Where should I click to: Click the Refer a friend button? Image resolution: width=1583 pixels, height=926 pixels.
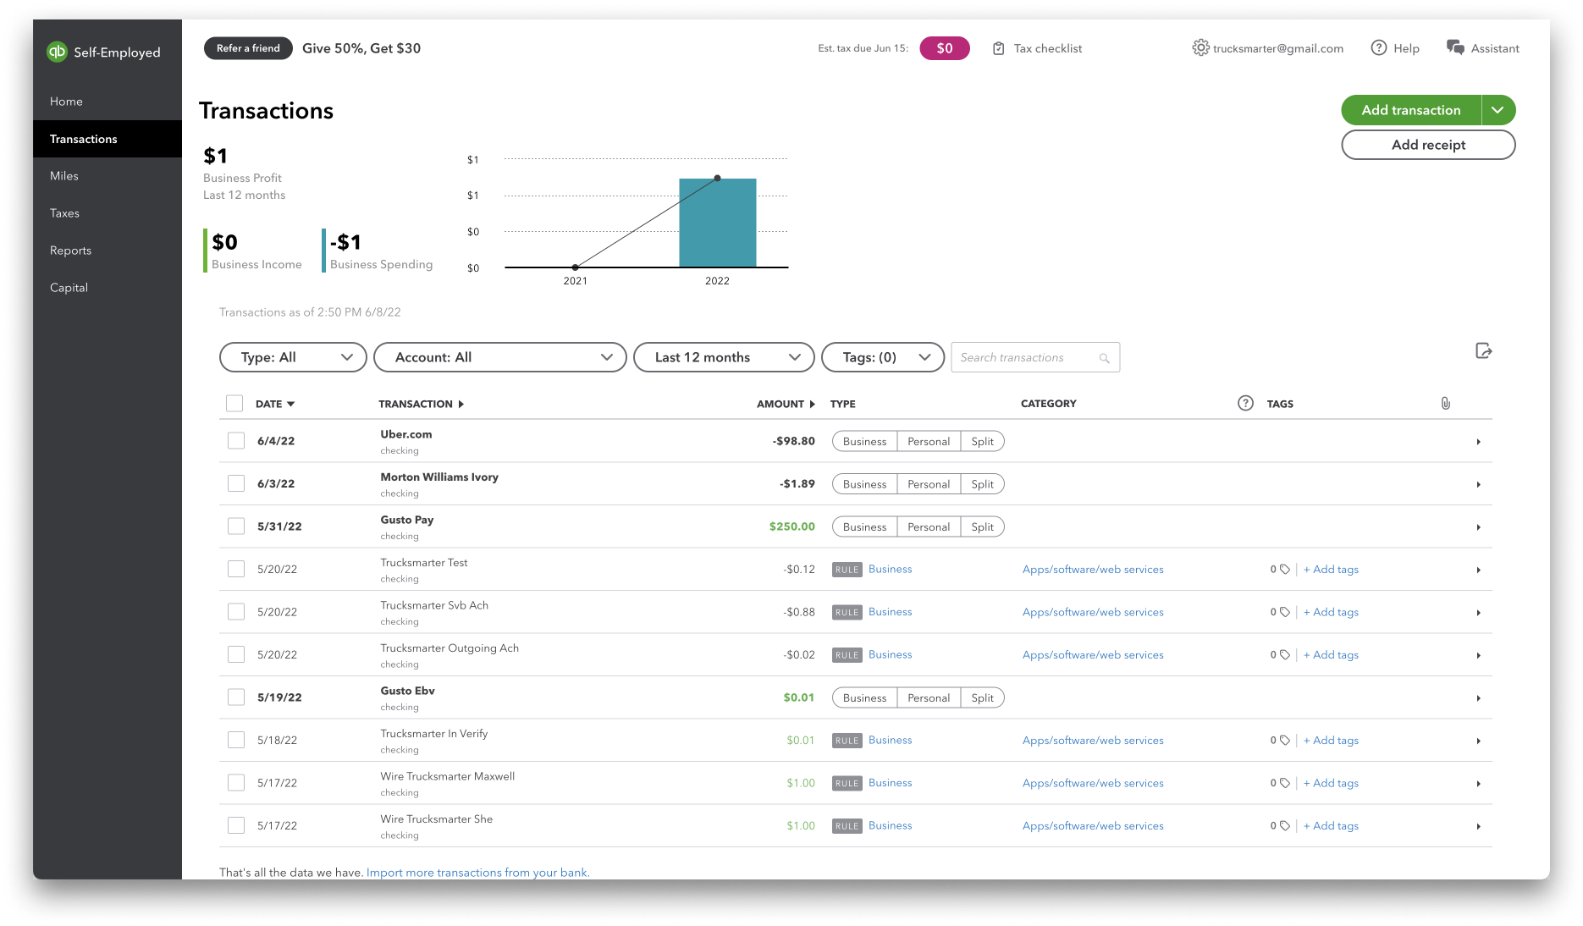[x=248, y=48]
